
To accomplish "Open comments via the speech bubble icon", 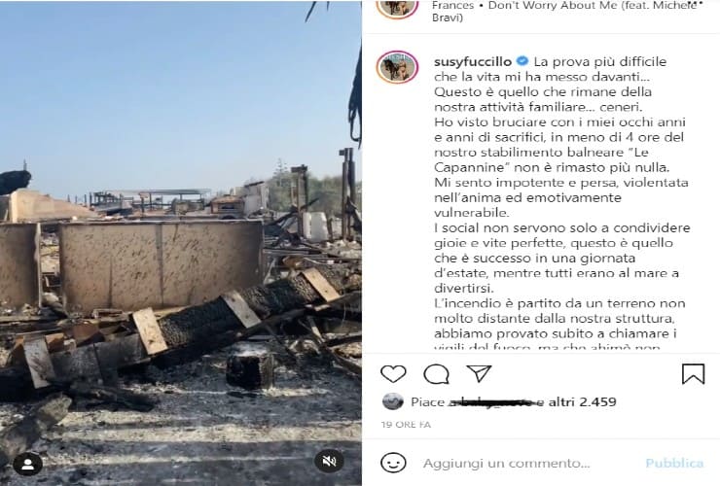I will click(436, 374).
